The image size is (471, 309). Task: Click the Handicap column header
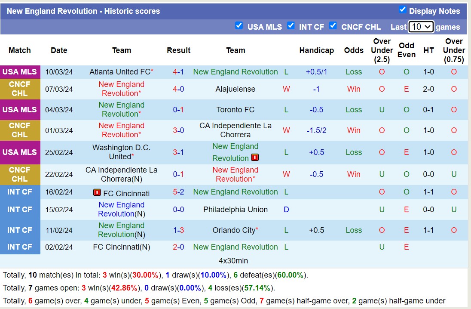tap(317, 50)
